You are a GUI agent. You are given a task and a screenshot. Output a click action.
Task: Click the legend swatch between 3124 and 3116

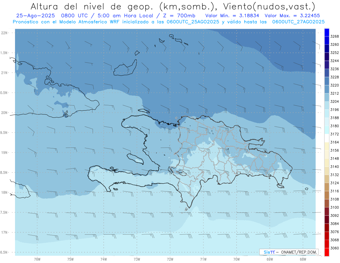point(327,187)
